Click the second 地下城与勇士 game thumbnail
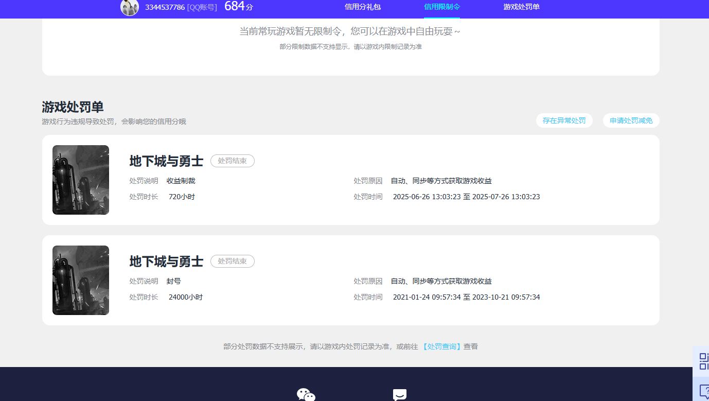 80,280
